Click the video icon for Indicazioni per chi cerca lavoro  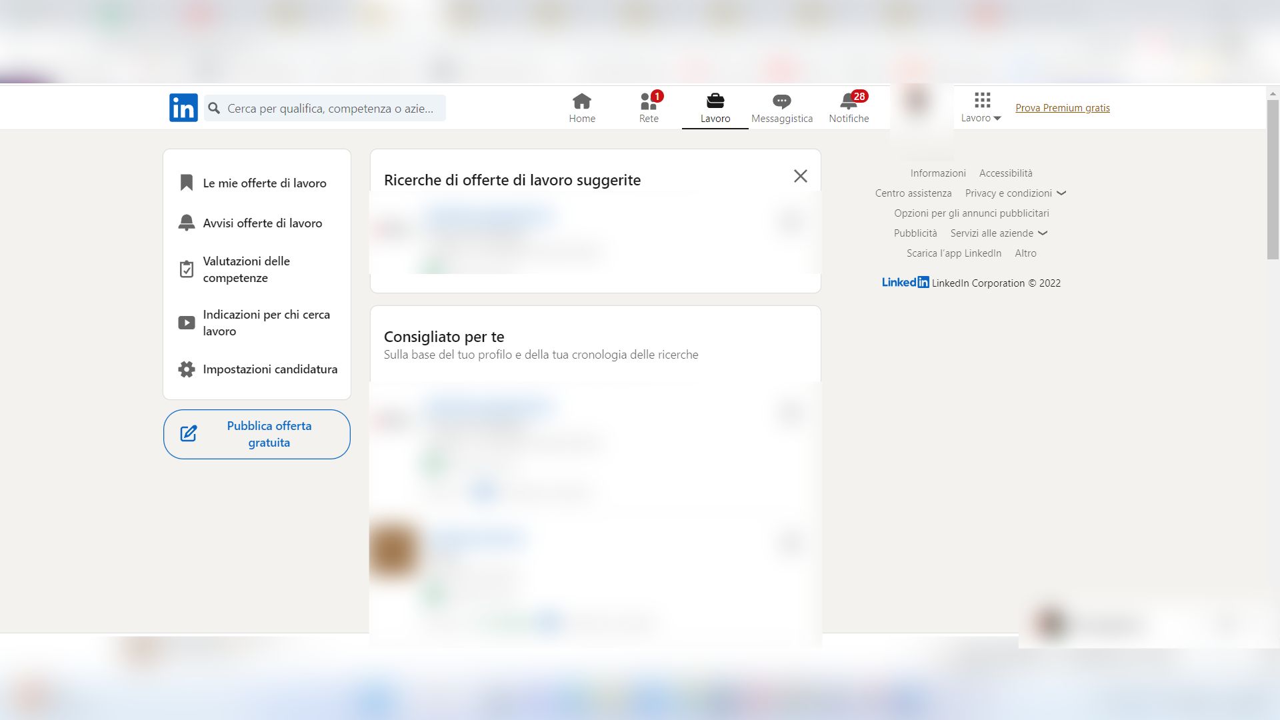187,322
